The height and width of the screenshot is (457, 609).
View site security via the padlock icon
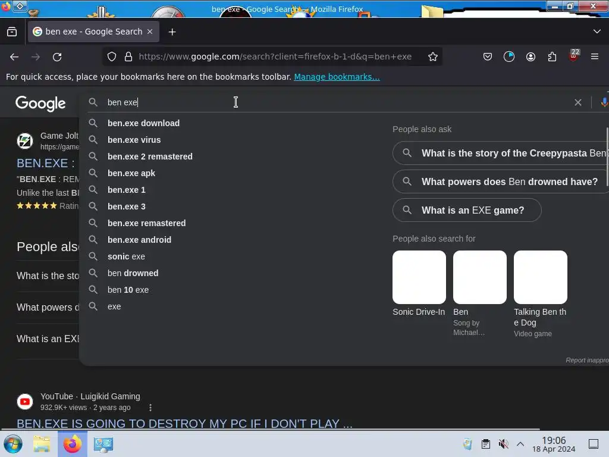[128, 57]
